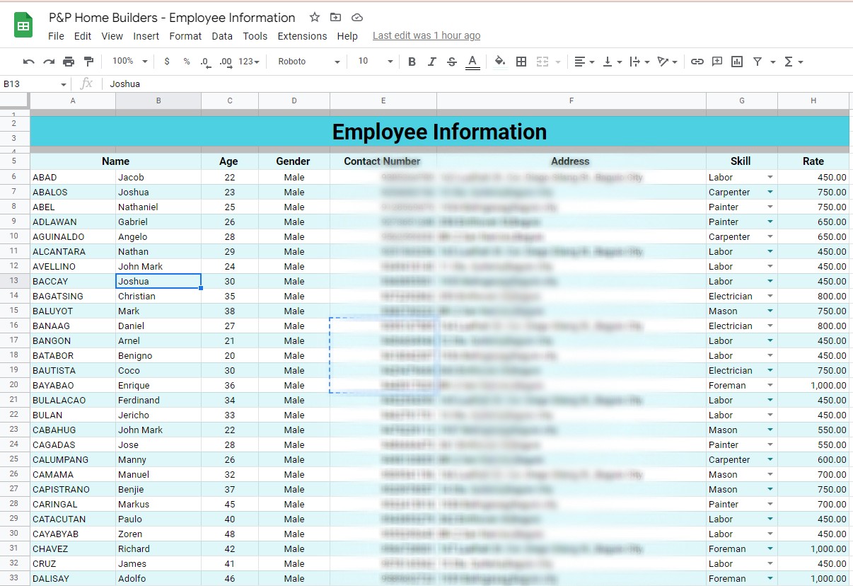Open the Insert menu
This screenshot has height=586, width=853.
146,36
